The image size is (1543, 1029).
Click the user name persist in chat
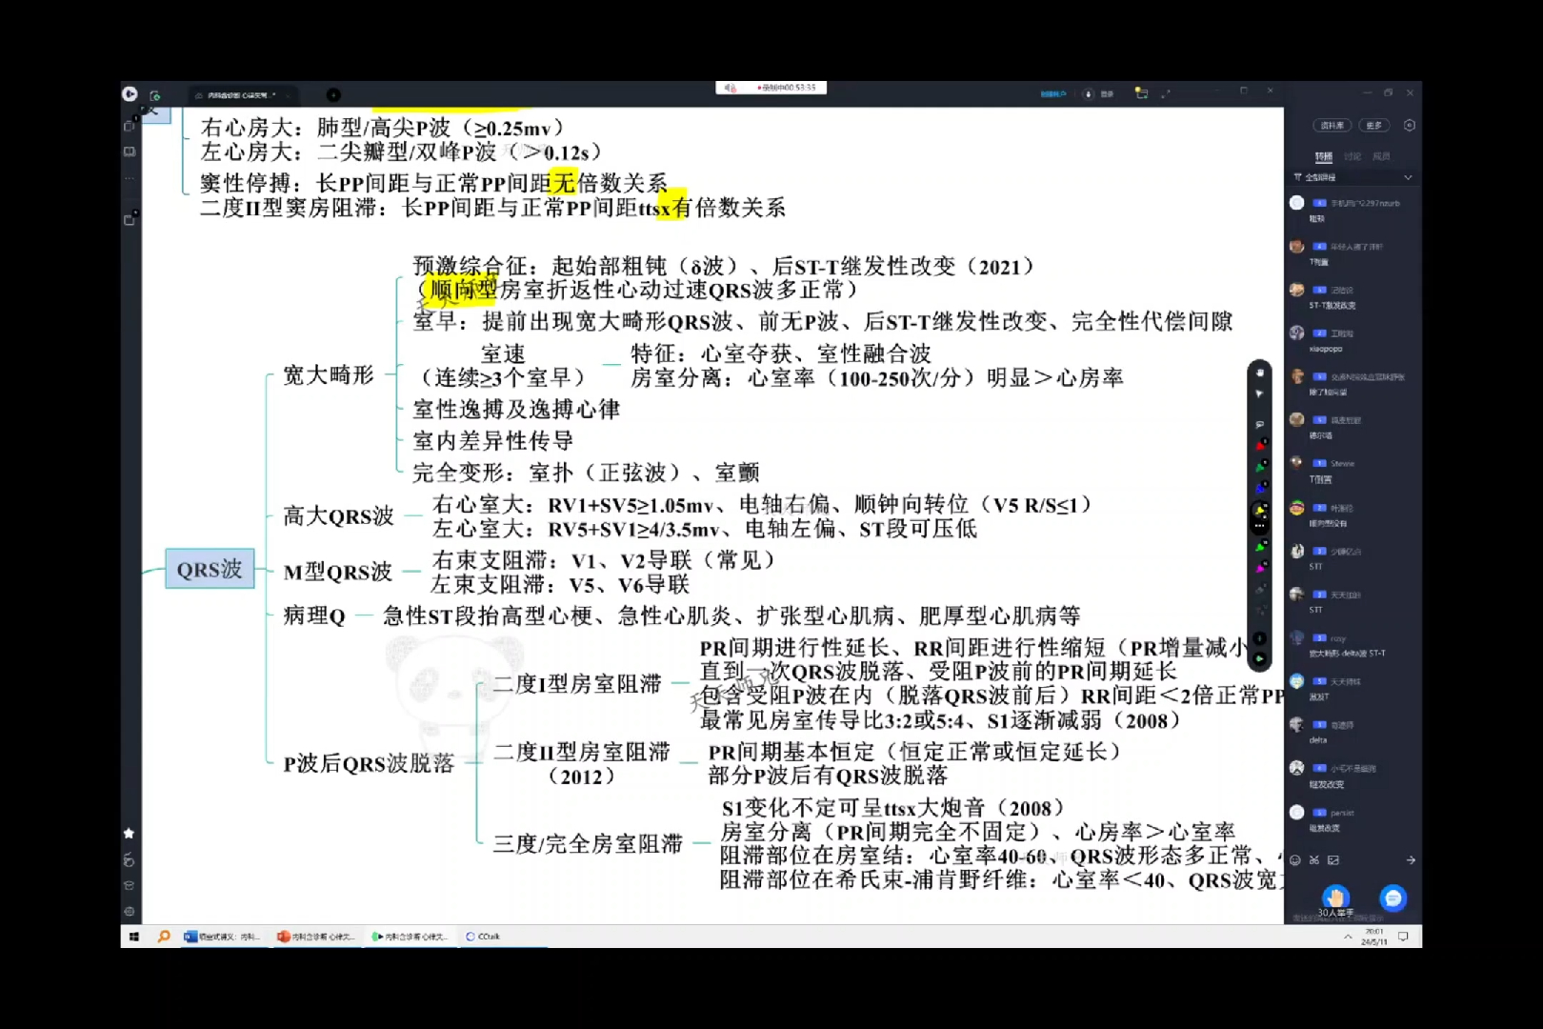point(1343,813)
